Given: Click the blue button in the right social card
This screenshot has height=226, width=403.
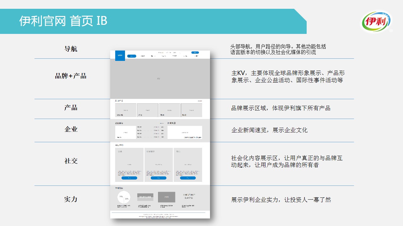Looking at the screenshot, I should point(188,178).
